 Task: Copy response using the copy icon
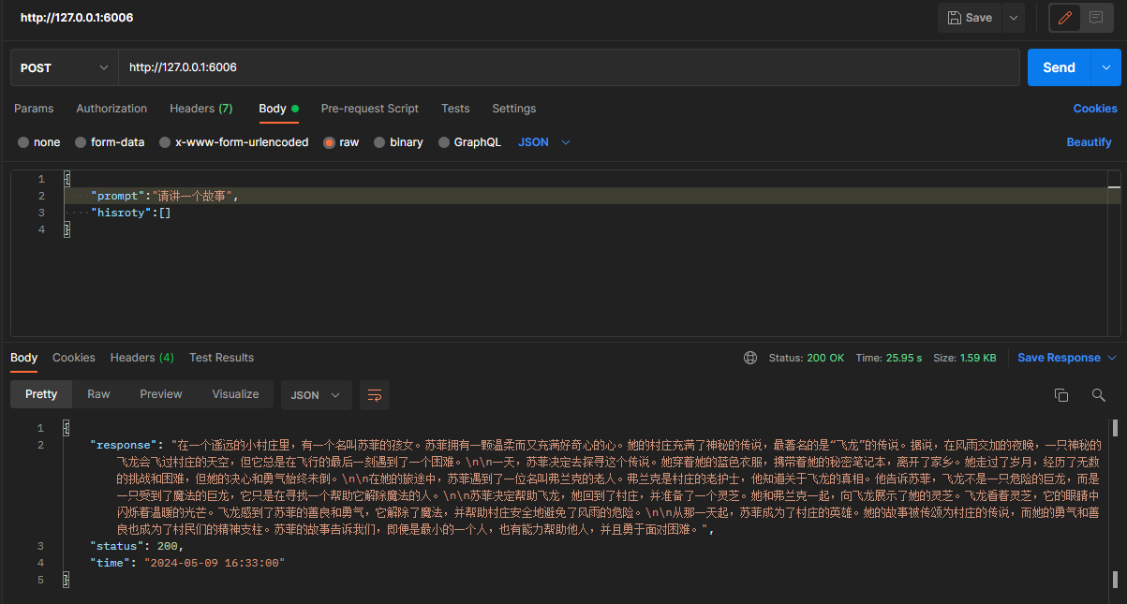pyautogui.click(x=1061, y=395)
